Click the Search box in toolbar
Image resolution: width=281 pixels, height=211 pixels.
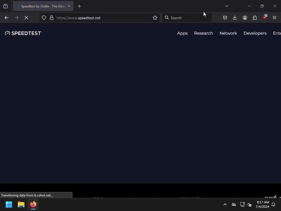pos(187,18)
